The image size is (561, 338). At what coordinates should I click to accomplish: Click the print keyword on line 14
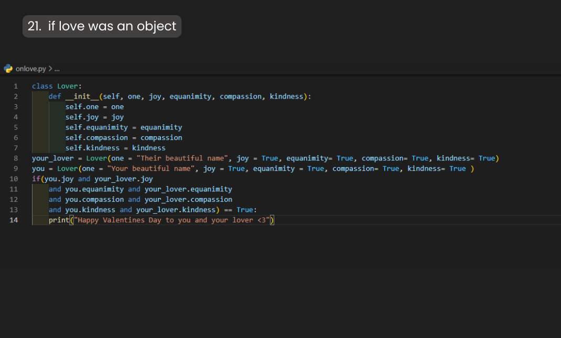tap(59, 220)
